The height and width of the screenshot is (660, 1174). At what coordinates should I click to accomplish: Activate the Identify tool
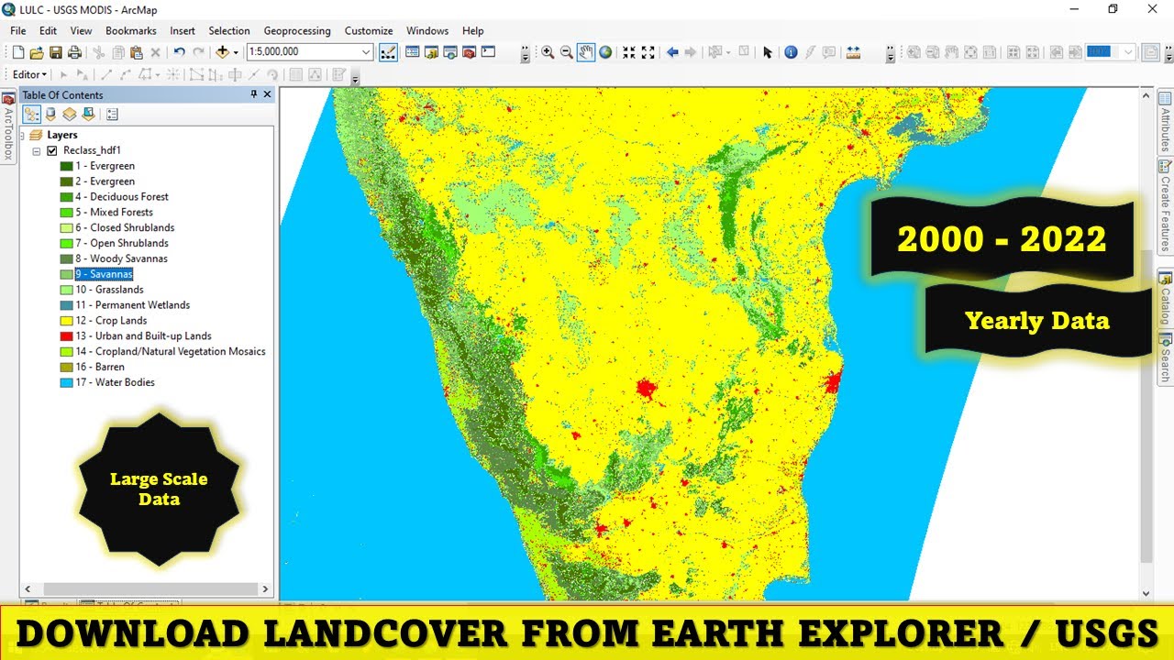click(791, 53)
